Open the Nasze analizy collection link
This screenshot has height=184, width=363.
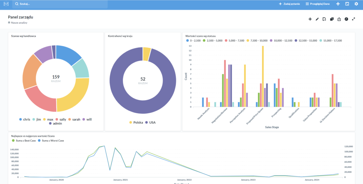[x=19, y=23]
